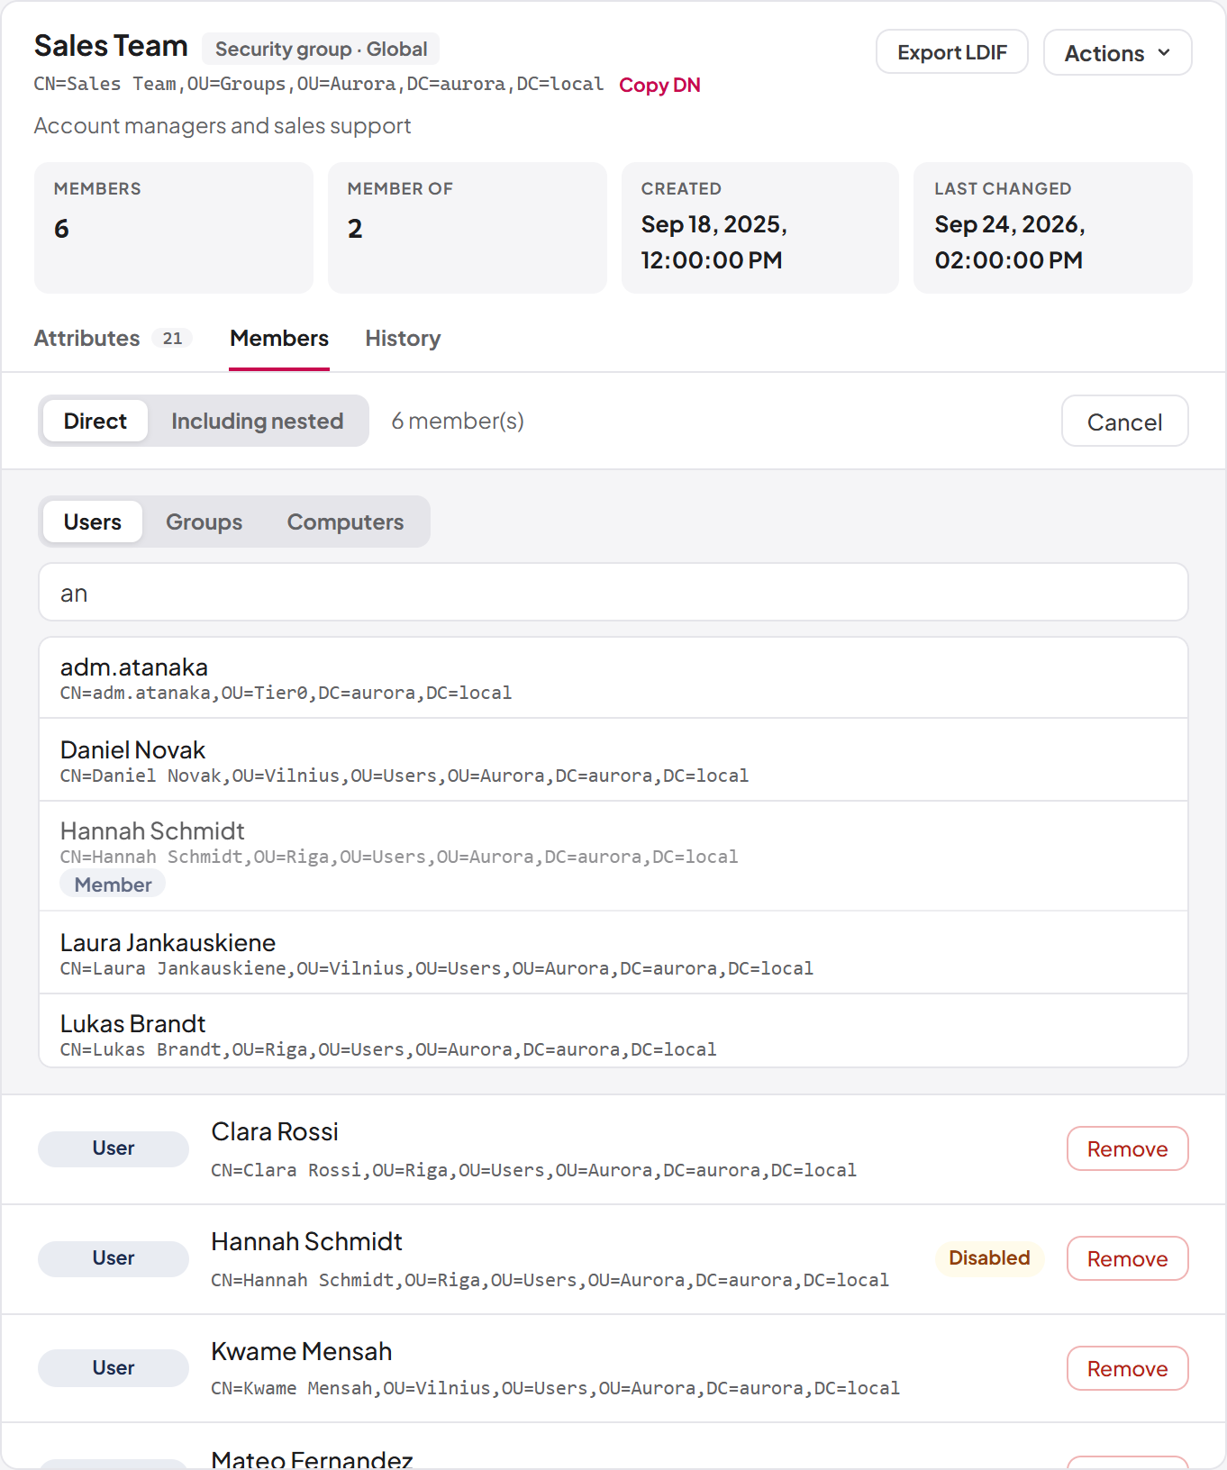This screenshot has height=1470, width=1227.
Task: Click the Attributes count badge 21
Action: pyautogui.click(x=172, y=339)
